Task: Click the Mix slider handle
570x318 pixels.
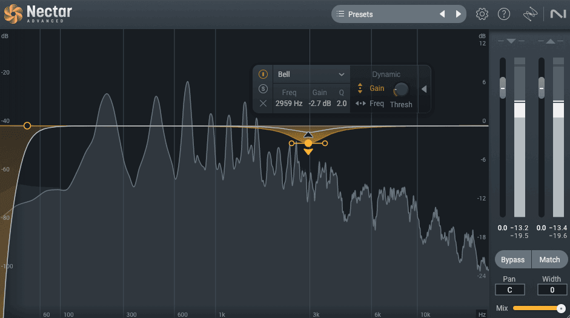Action: click(x=561, y=308)
